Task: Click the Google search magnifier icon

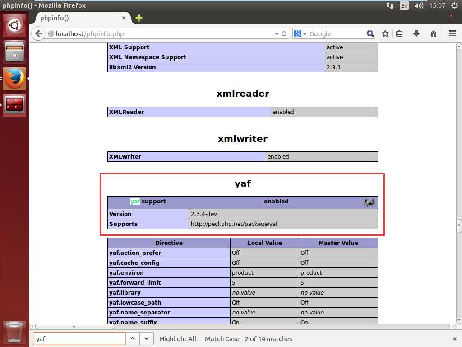Action: 370,33
